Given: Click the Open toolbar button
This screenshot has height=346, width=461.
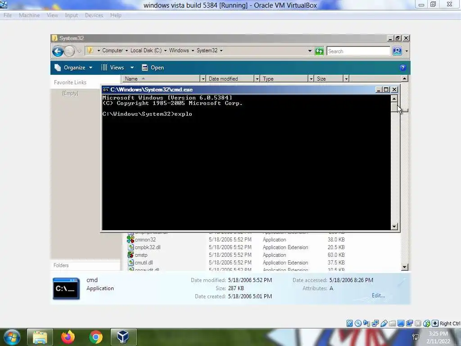Looking at the screenshot, I should [153, 68].
